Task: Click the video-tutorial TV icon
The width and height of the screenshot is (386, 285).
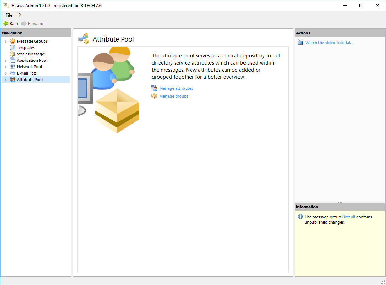Action: (x=300, y=43)
